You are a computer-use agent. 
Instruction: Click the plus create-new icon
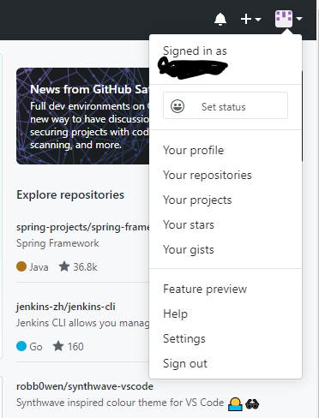pyautogui.click(x=246, y=19)
